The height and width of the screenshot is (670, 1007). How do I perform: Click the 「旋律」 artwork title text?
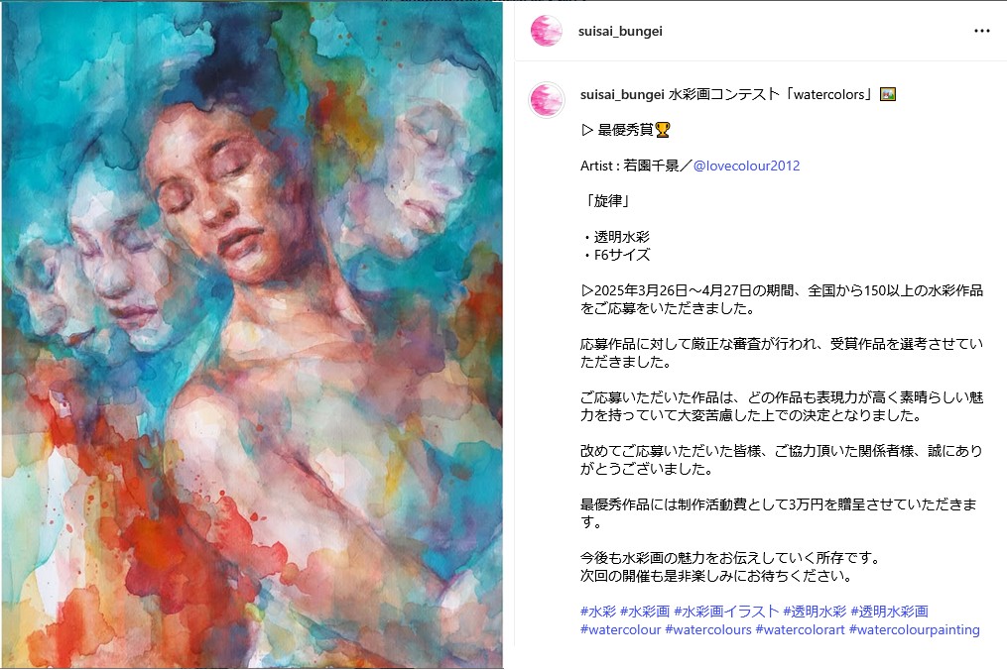[x=607, y=201]
